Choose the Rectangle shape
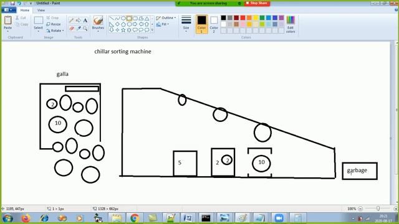The image size is (399, 224). [x=129, y=19]
